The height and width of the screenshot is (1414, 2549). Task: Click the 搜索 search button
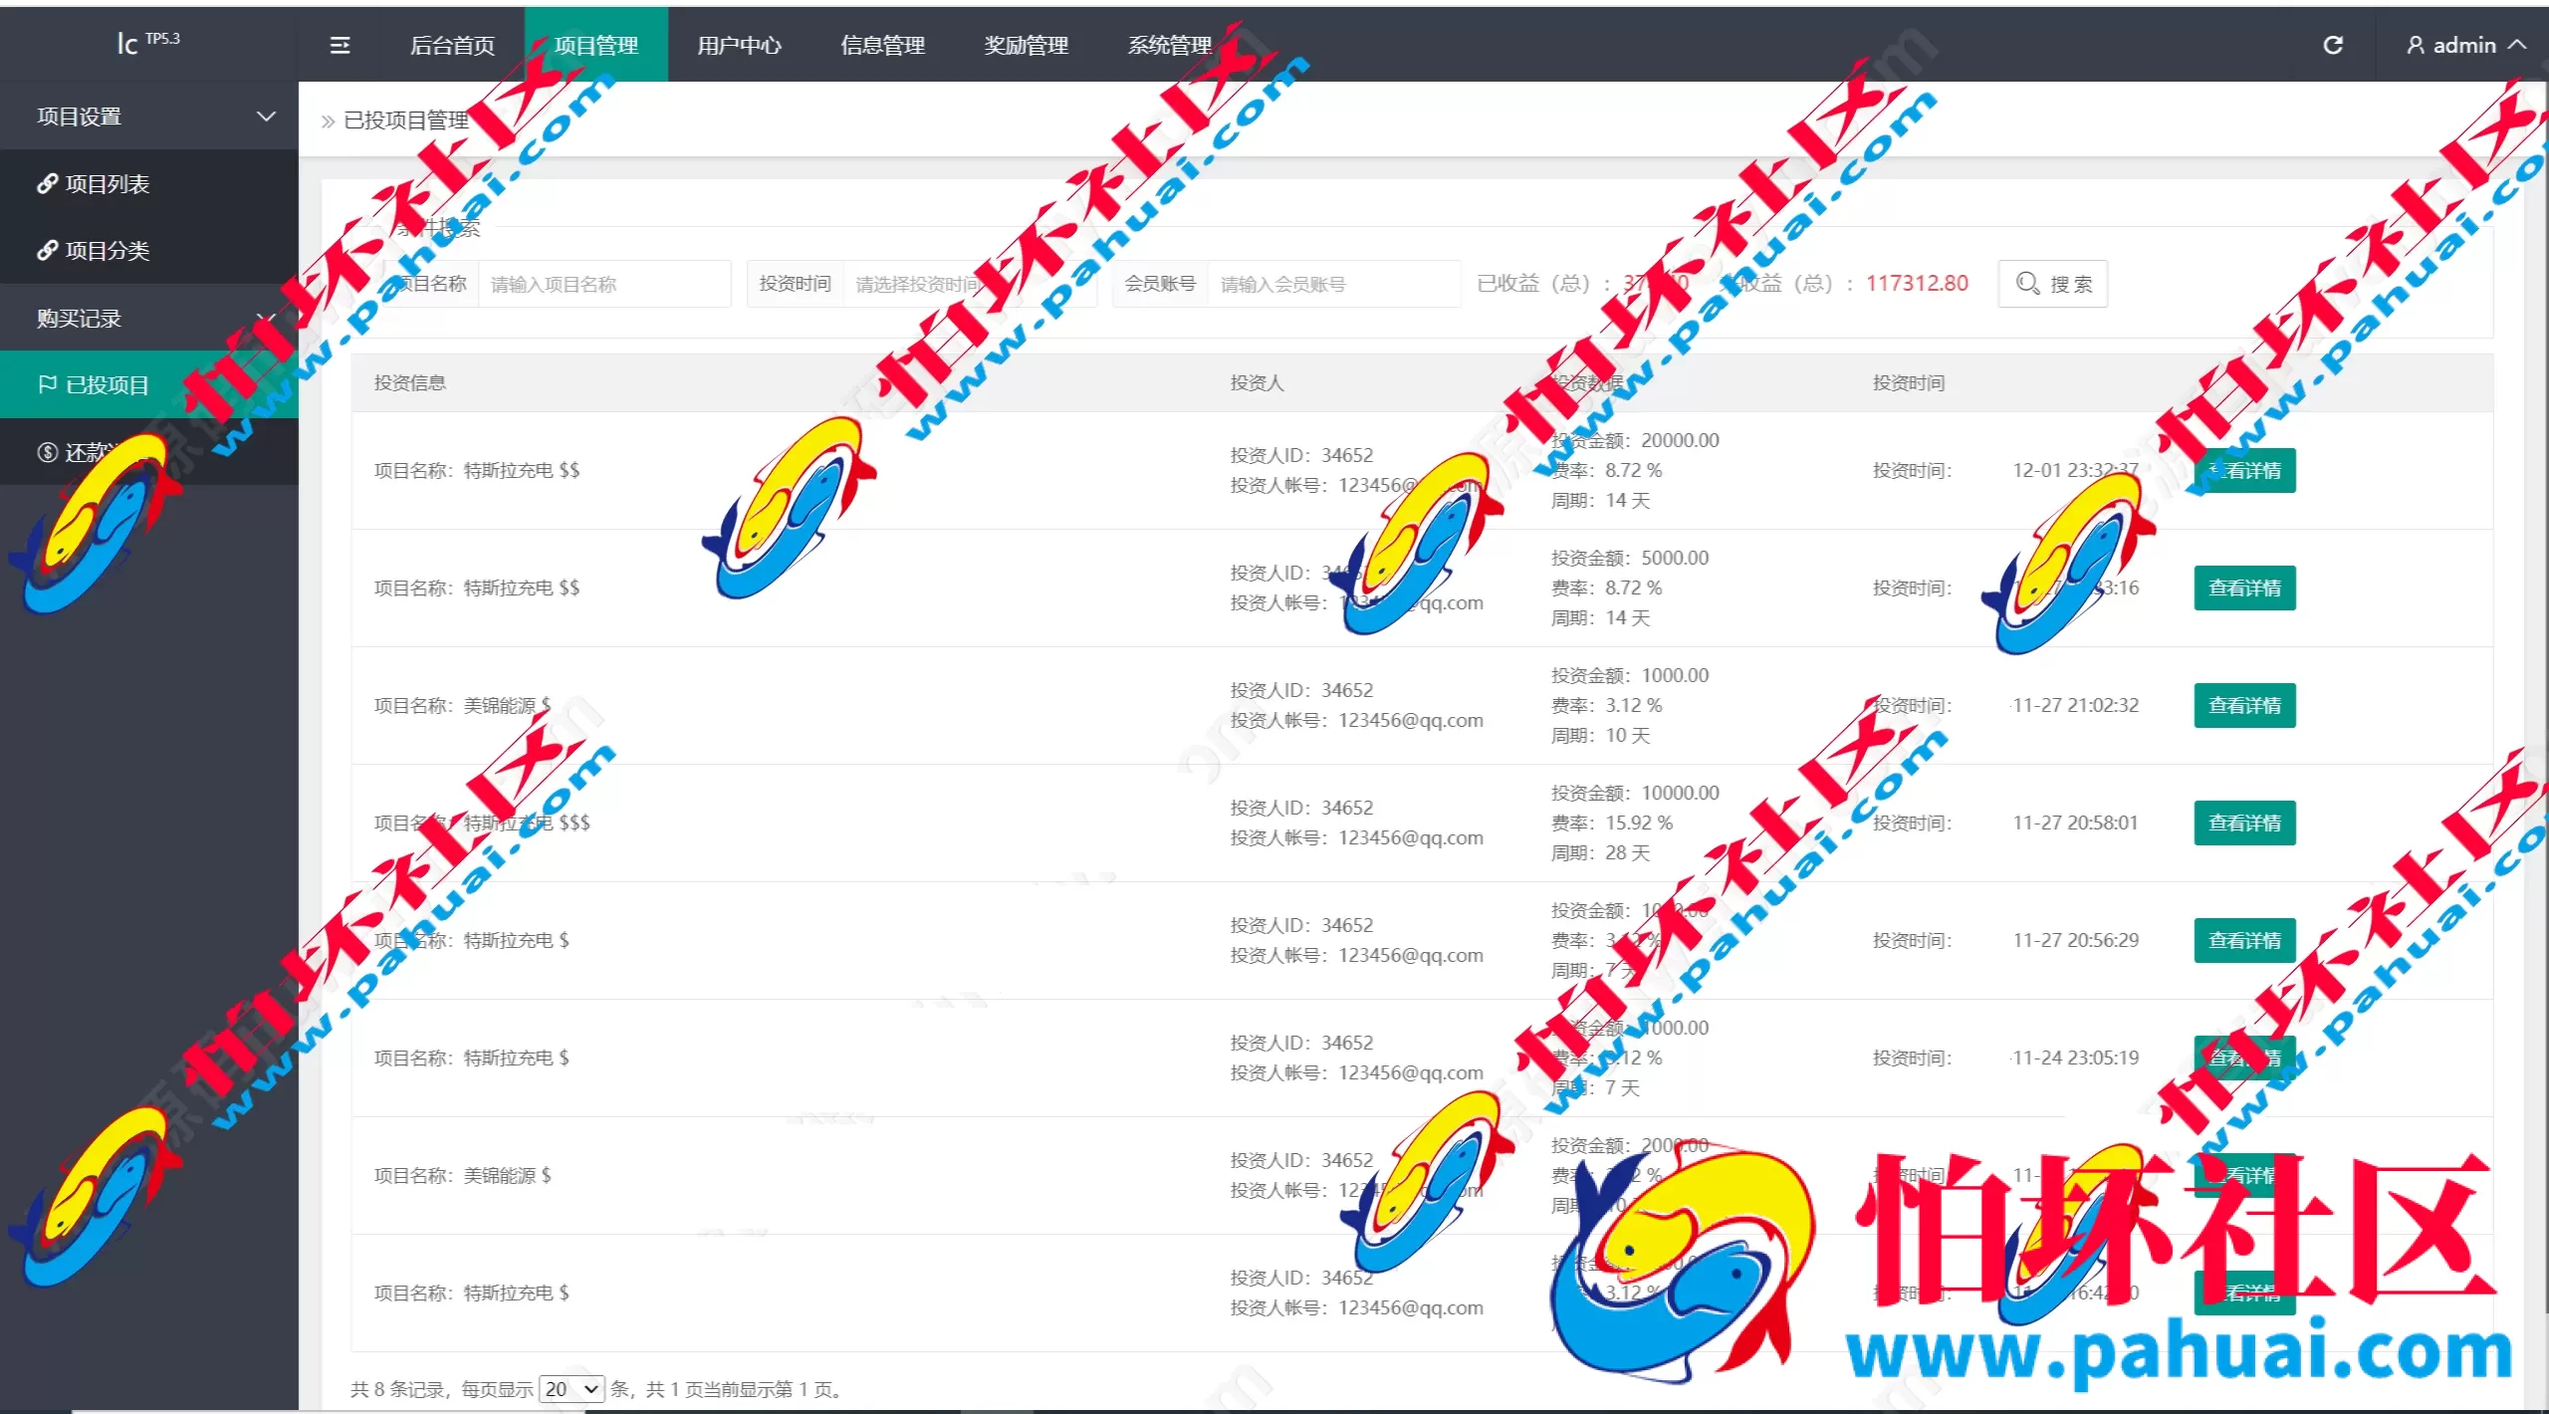click(2053, 284)
